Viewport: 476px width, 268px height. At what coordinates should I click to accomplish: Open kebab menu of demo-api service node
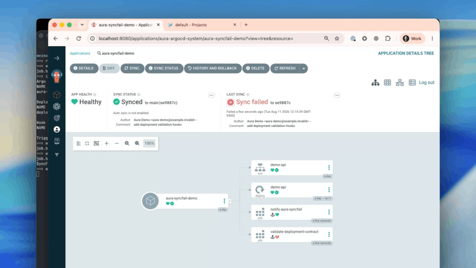pyautogui.click(x=329, y=167)
